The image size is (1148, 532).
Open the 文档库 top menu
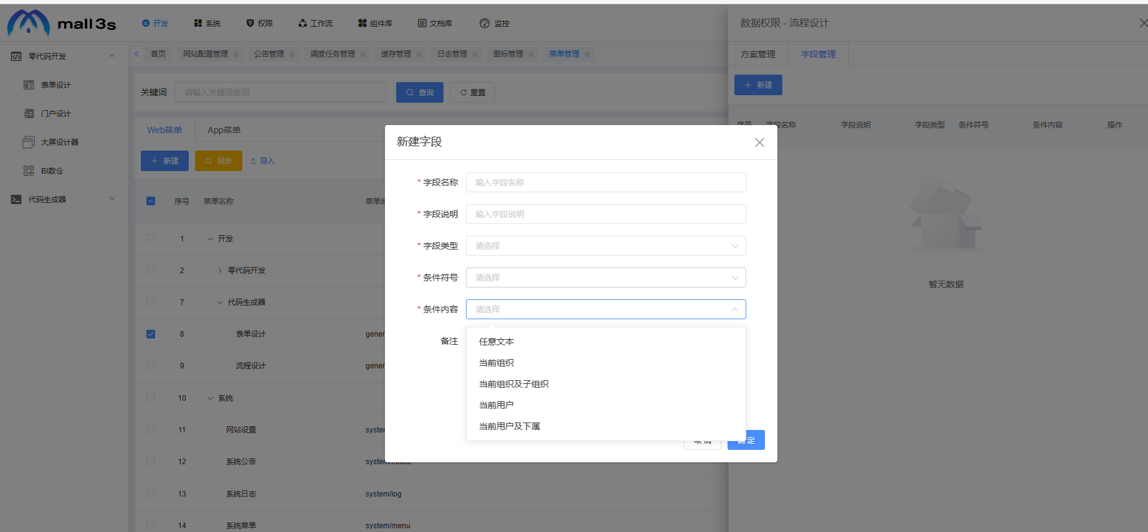pos(435,23)
